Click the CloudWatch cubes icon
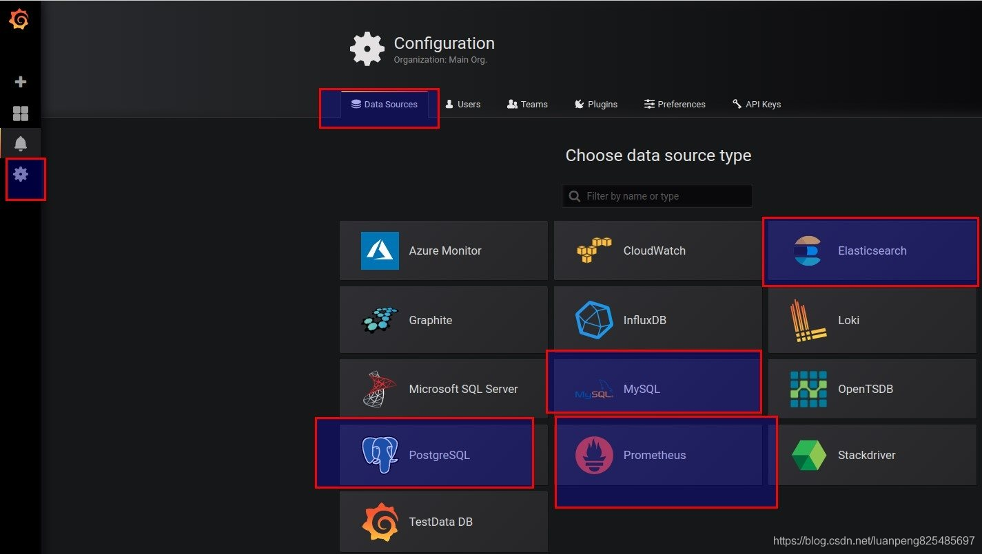 (x=594, y=251)
